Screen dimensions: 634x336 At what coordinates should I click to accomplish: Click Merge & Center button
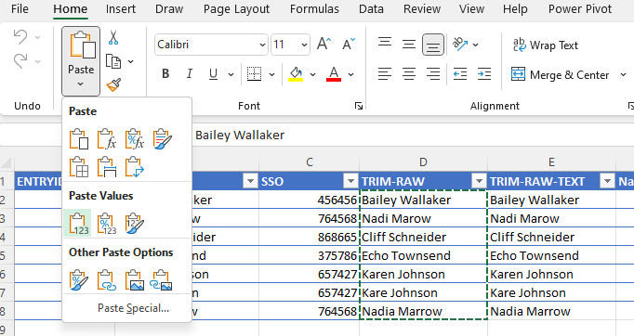560,74
